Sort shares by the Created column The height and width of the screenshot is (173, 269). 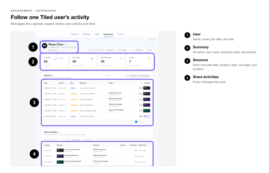(47, 145)
